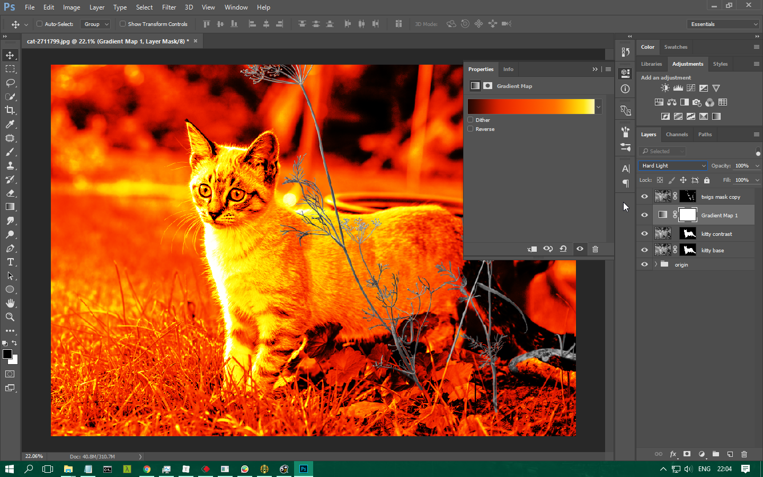Select the Eyedropper tool
Image resolution: width=763 pixels, height=477 pixels.
point(10,124)
